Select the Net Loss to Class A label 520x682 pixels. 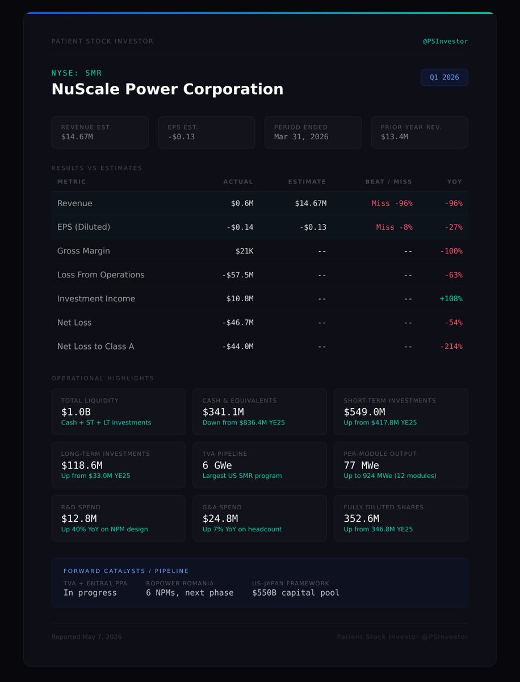96,347
